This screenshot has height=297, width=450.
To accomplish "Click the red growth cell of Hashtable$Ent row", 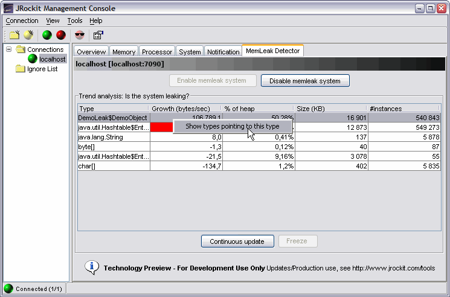I will point(161,127).
